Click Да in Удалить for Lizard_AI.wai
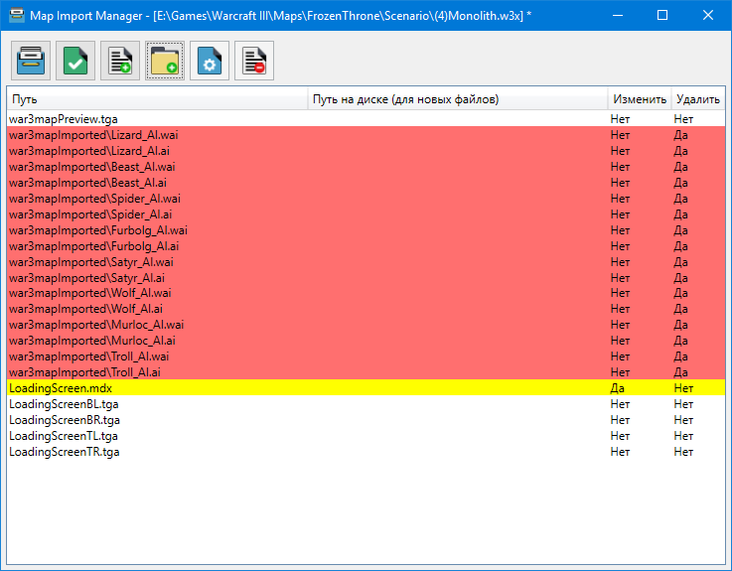This screenshot has height=571, width=732. click(x=680, y=135)
